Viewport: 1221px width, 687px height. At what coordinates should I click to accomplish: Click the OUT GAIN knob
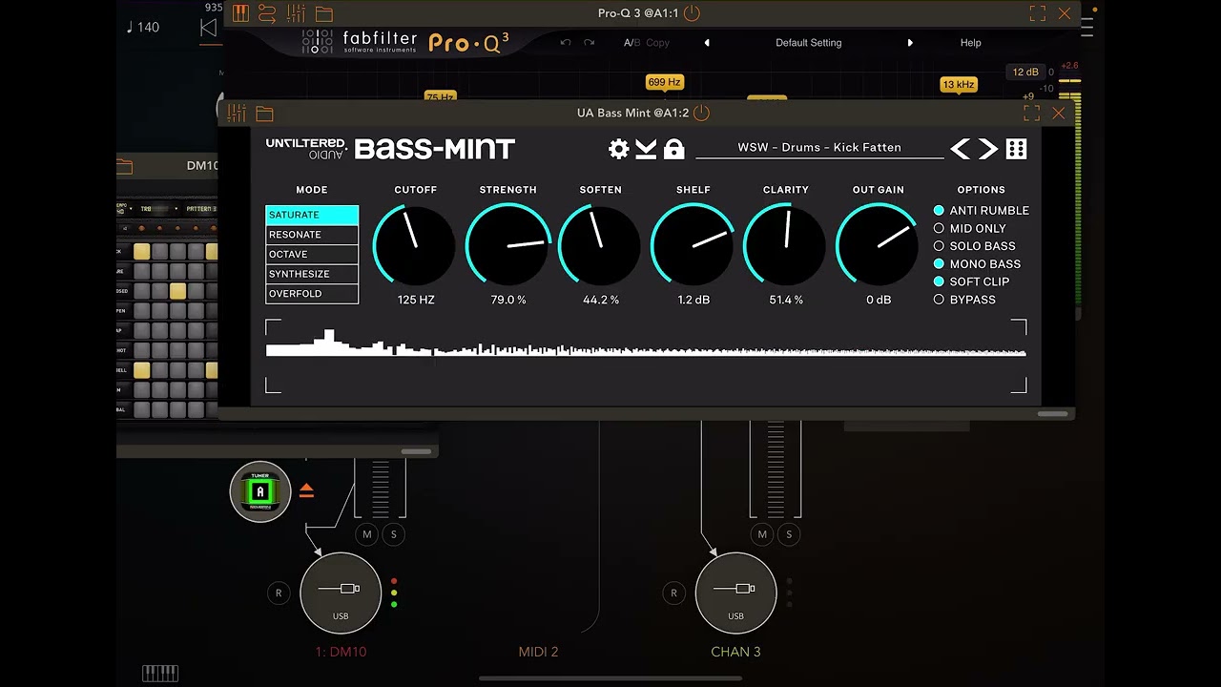click(878, 244)
